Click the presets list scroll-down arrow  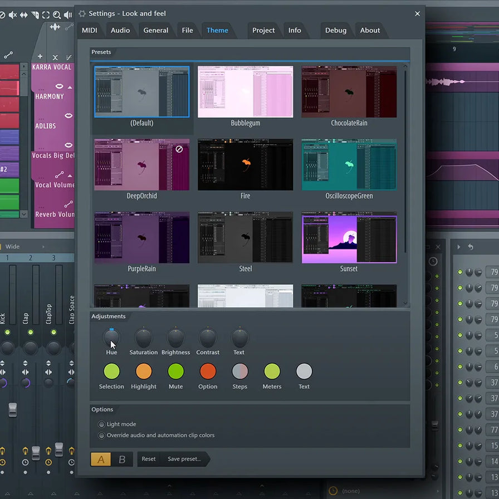click(x=405, y=304)
